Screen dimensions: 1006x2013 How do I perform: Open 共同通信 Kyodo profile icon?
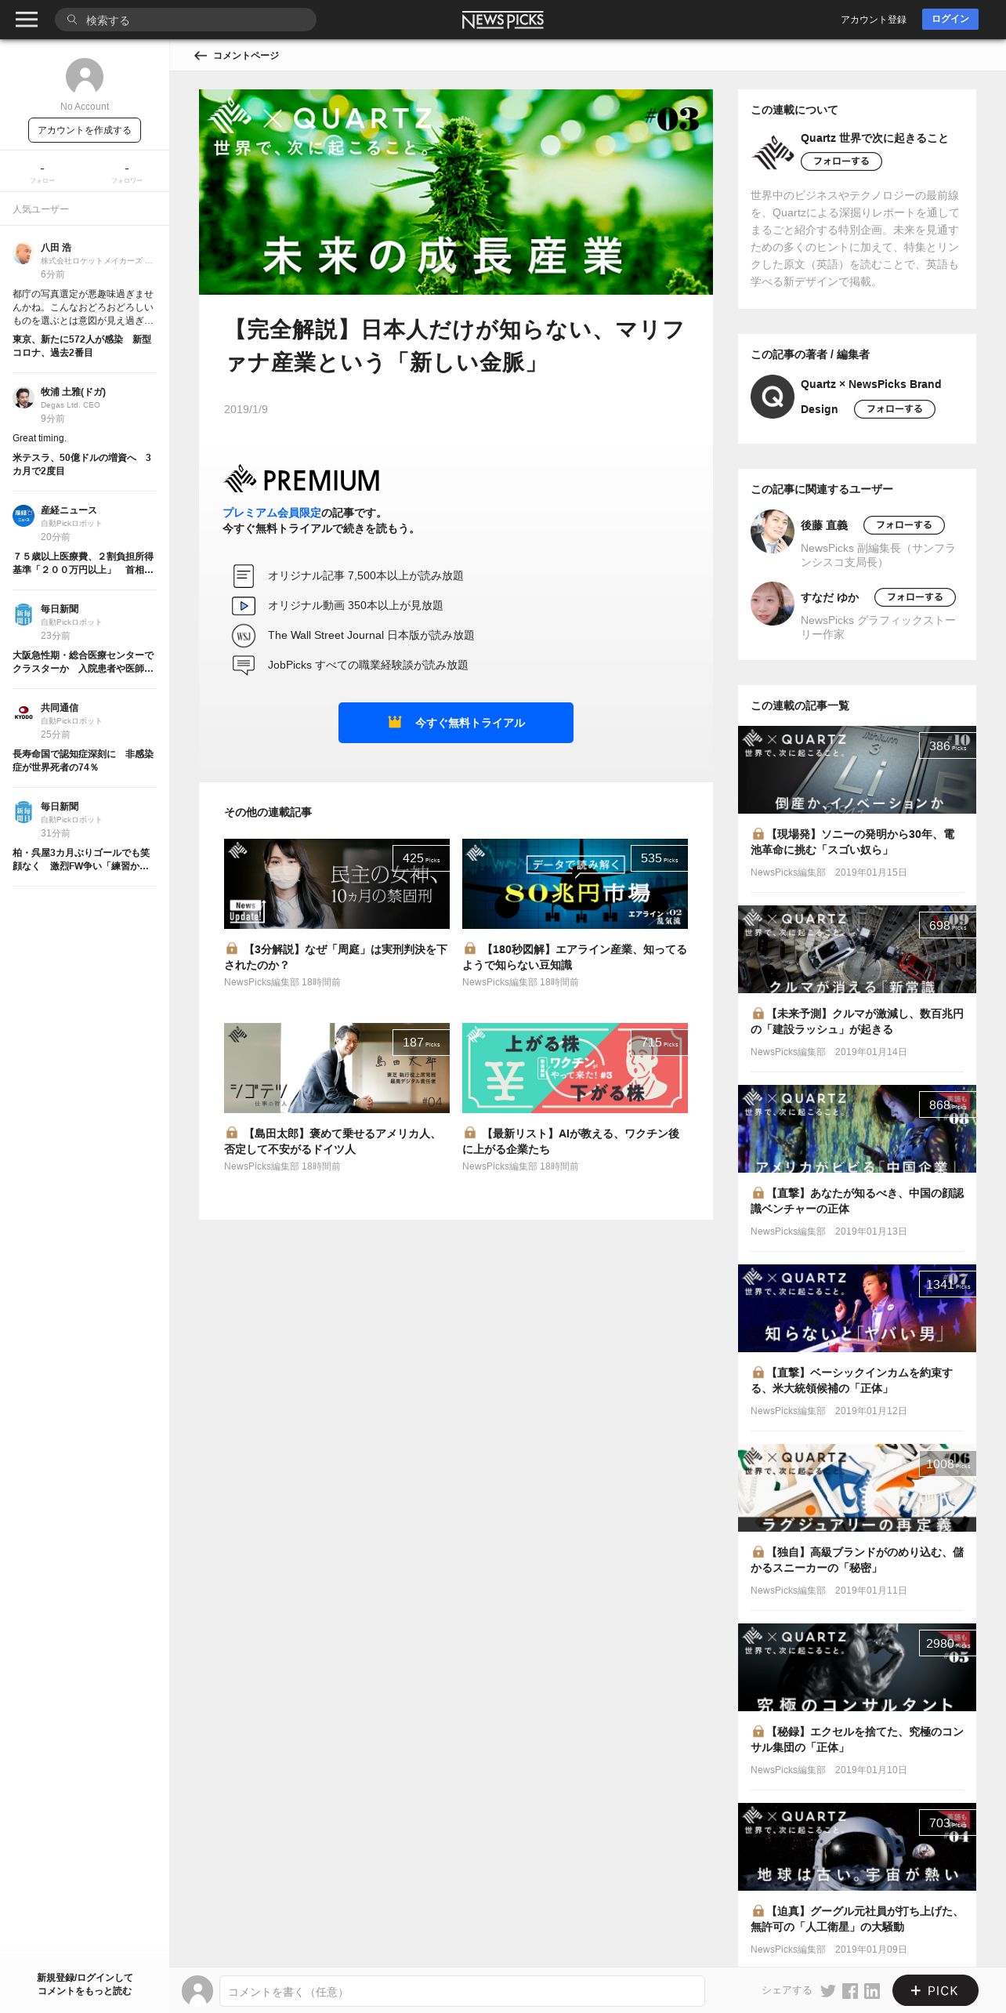click(x=24, y=713)
